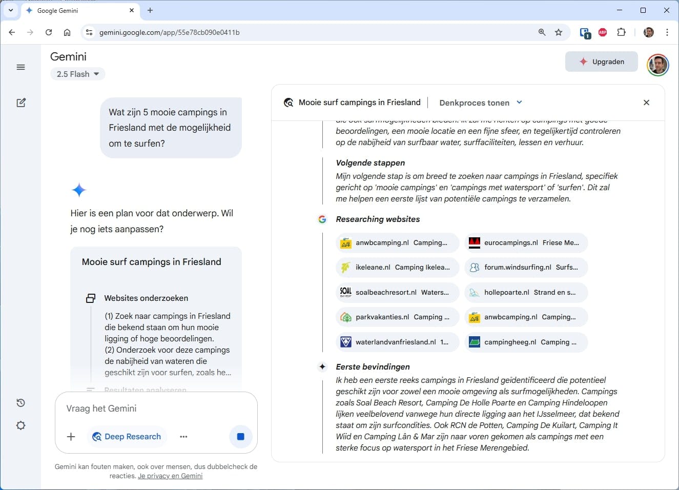The height and width of the screenshot is (490, 679).
Task: Click the Websites onderzoeken step heading
Action: (x=146, y=298)
